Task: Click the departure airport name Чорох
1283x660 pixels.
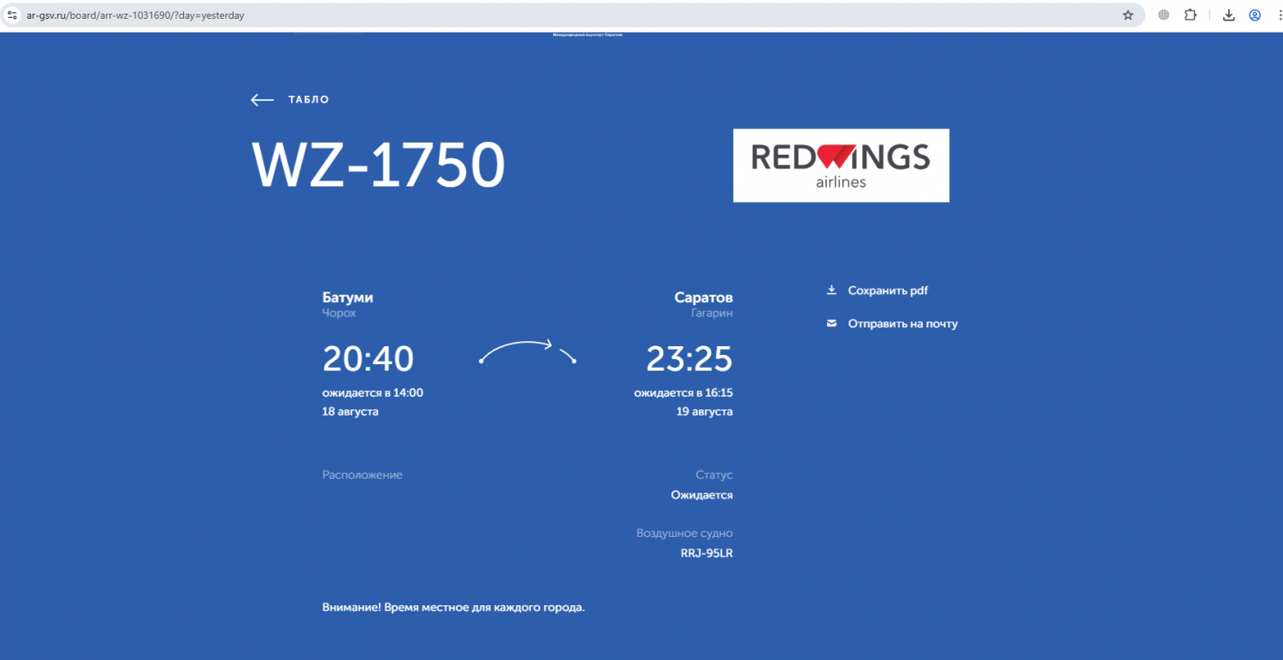Action: pos(339,314)
